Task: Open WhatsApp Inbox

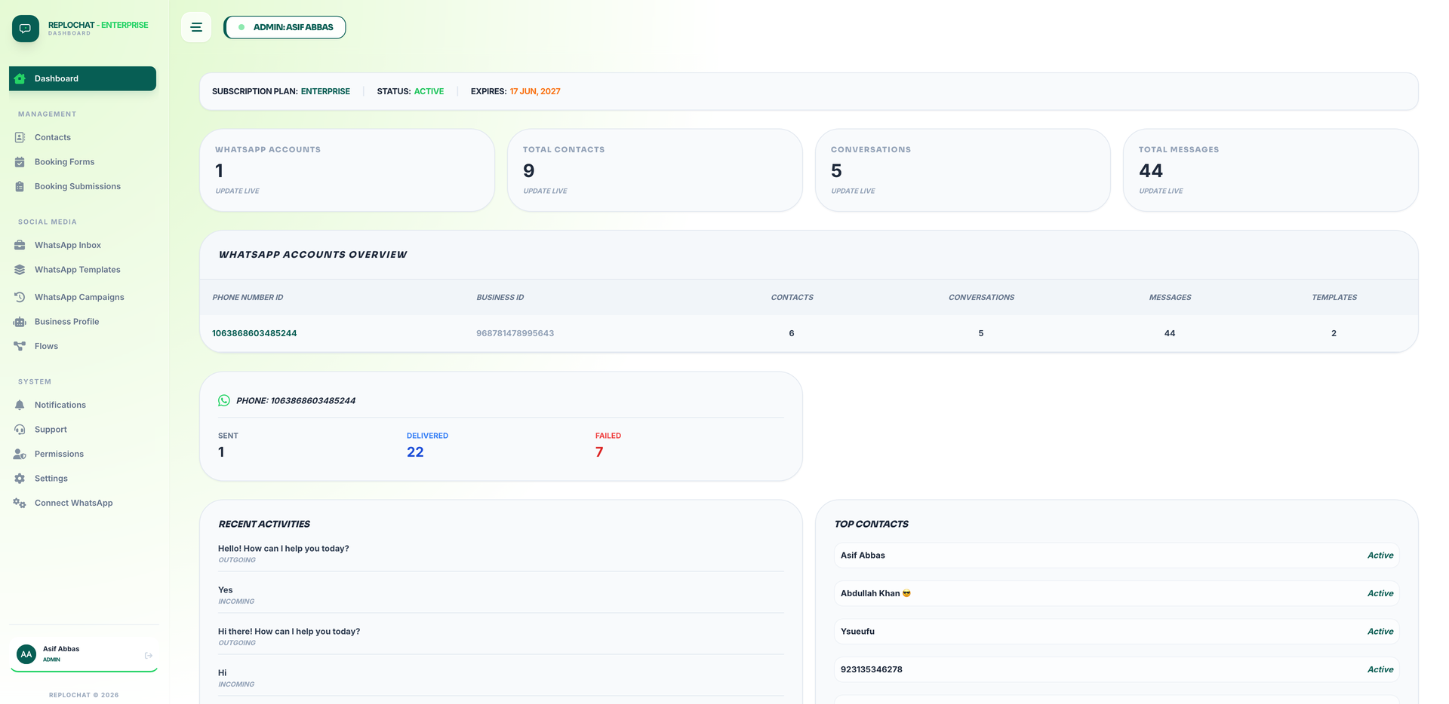Action: (x=82, y=245)
